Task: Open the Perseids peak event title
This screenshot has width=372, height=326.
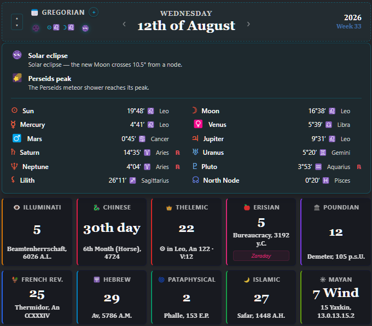Action: pyautogui.click(x=50, y=79)
